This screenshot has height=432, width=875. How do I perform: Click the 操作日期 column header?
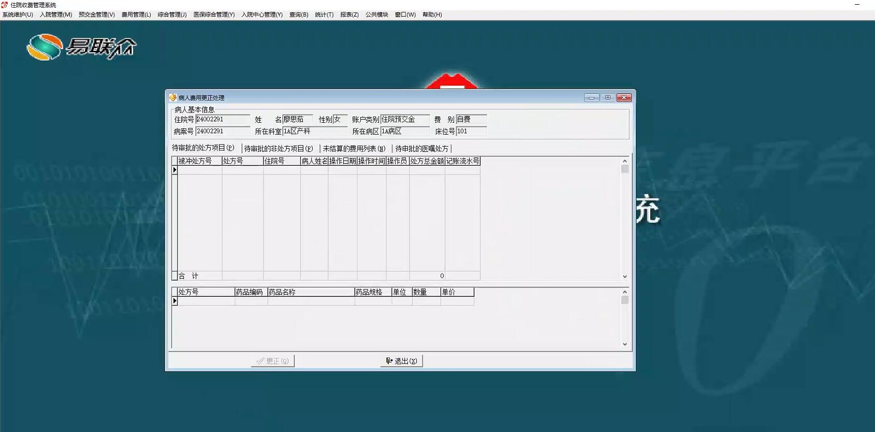tap(343, 161)
